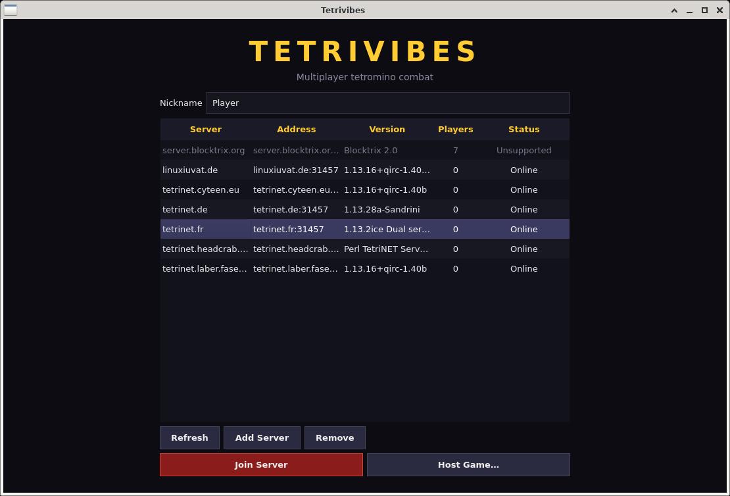Click the Unsupported status cell
The height and width of the screenshot is (496, 730).
(x=523, y=151)
